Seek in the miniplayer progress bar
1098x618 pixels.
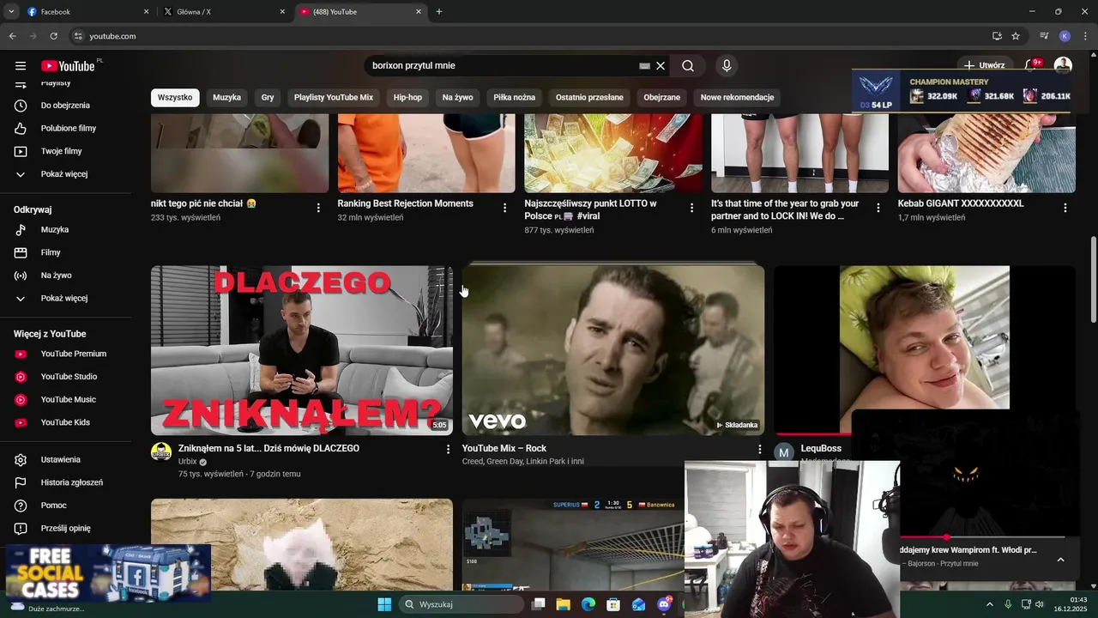click(982, 537)
